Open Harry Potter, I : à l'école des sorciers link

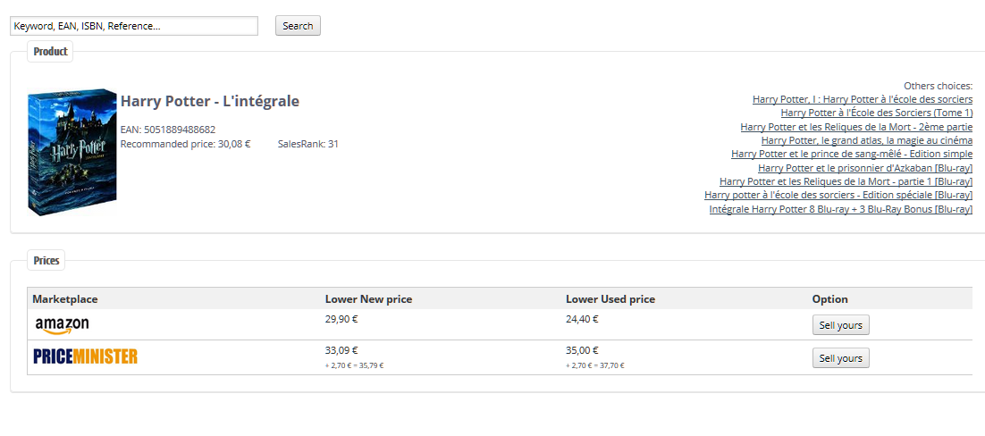tap(863, 99)
